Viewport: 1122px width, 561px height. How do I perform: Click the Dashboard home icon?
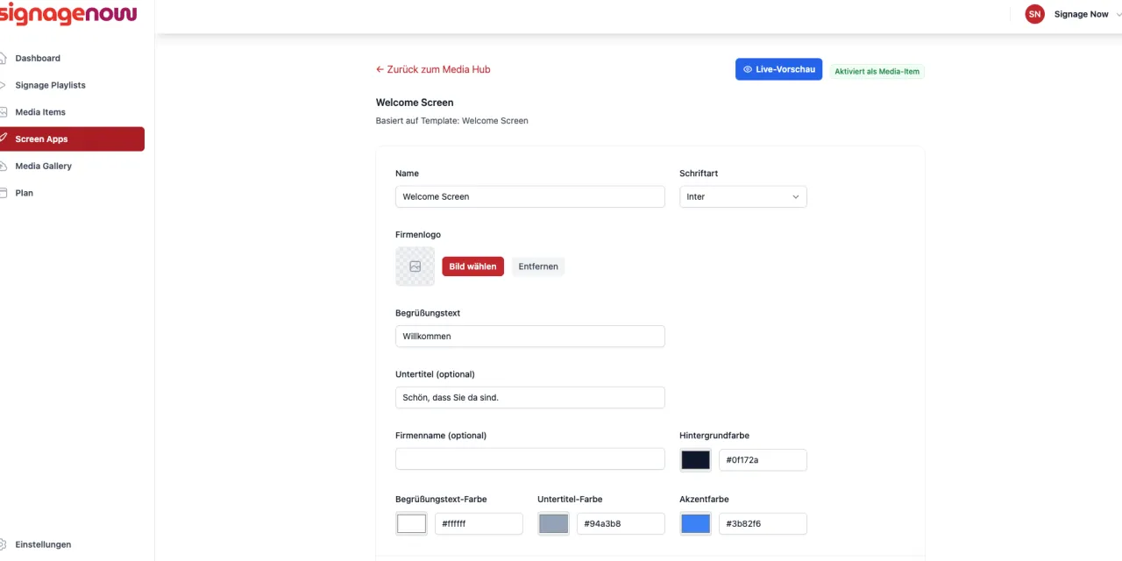tap(4, 58)
